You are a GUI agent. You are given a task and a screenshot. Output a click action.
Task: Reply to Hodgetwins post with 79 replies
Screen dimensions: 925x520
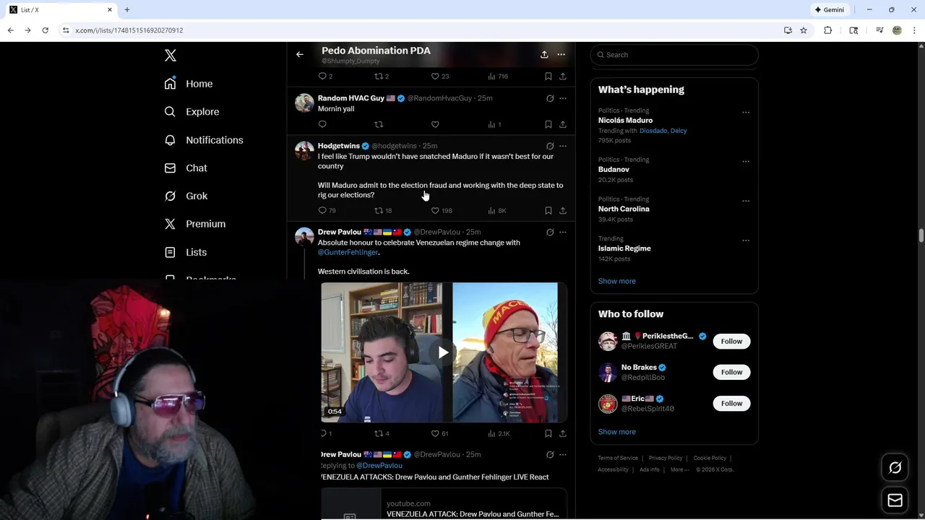(x=327, y=211)
